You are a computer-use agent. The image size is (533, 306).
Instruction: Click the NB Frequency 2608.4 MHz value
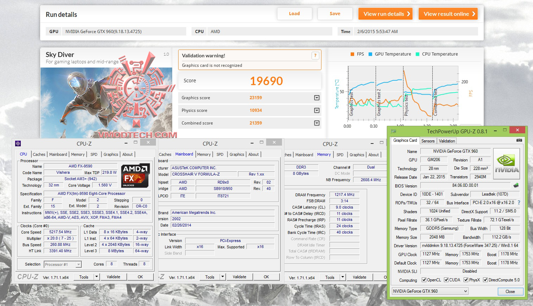371,180
